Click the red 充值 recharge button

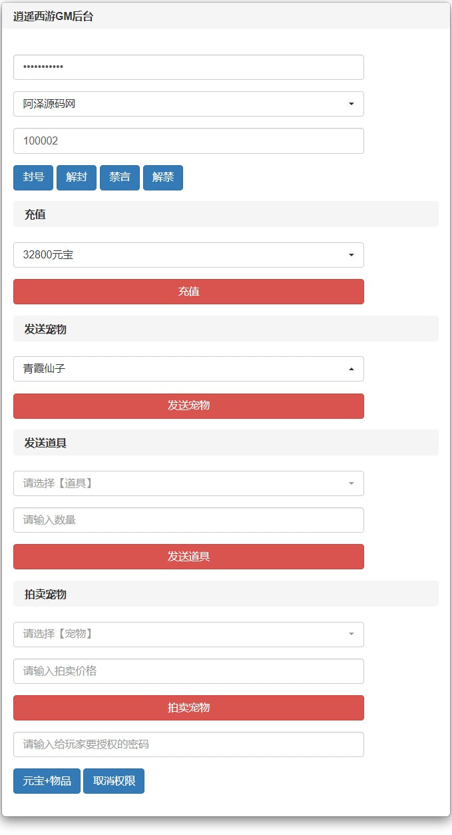pyautogui.click(x=188, y=292)
